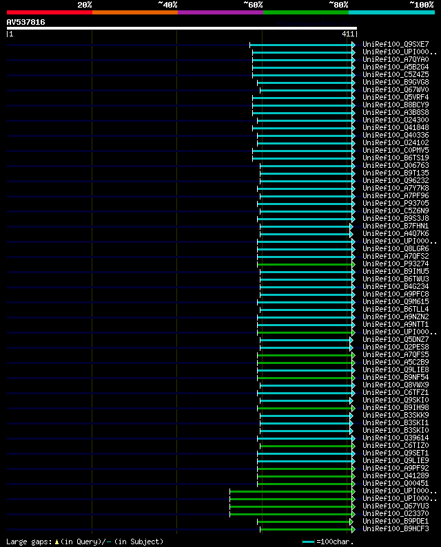Open hit UniRef100_B9GVG8
This screenshot has height=547, width=441.
pos(396,83)
